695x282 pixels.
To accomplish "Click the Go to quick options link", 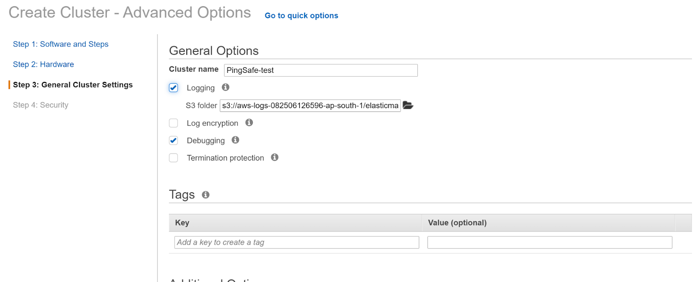I will point(301,16).
